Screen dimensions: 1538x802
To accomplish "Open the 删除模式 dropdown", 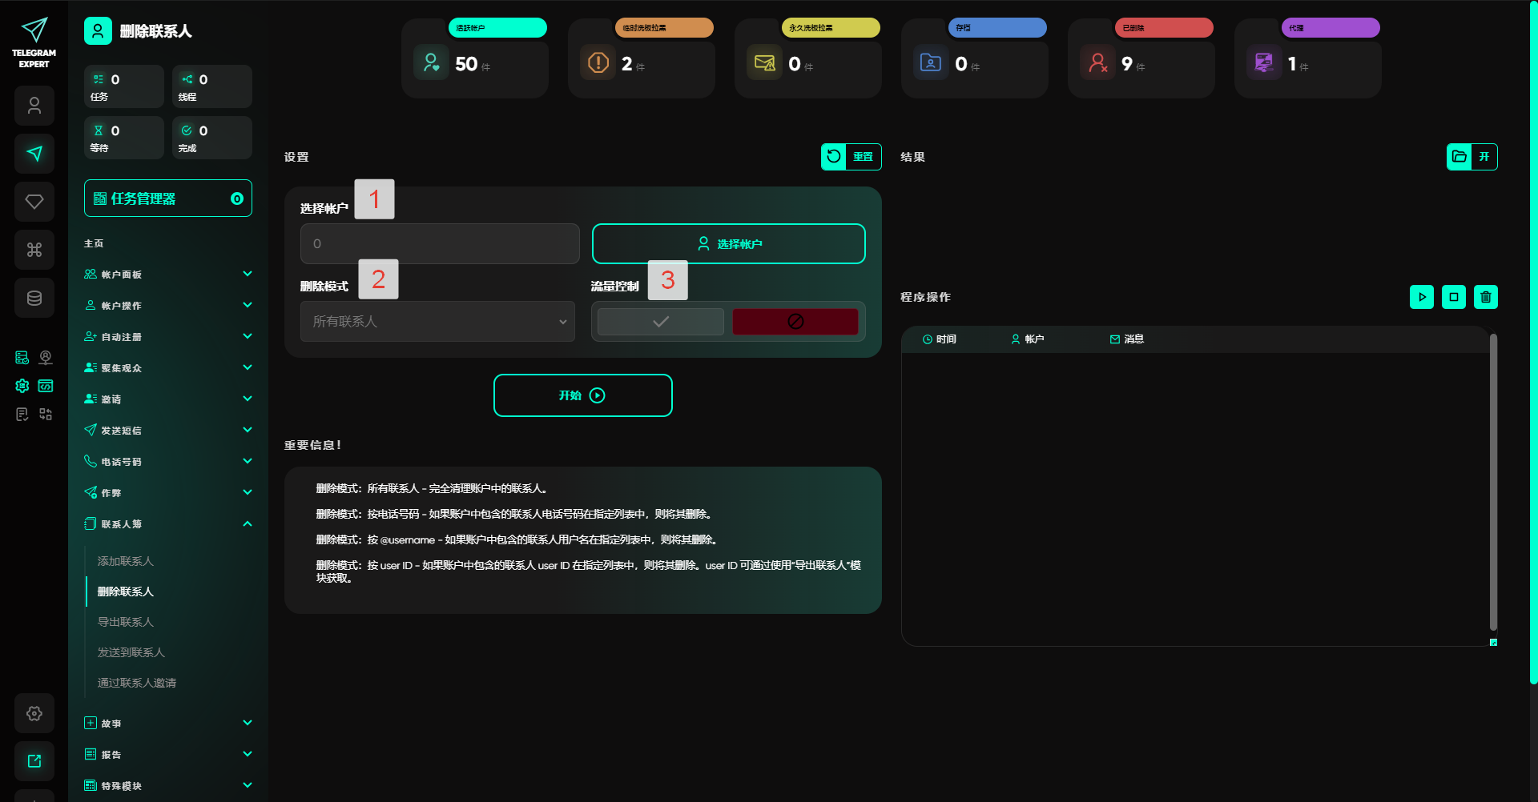I will [437, 322].
